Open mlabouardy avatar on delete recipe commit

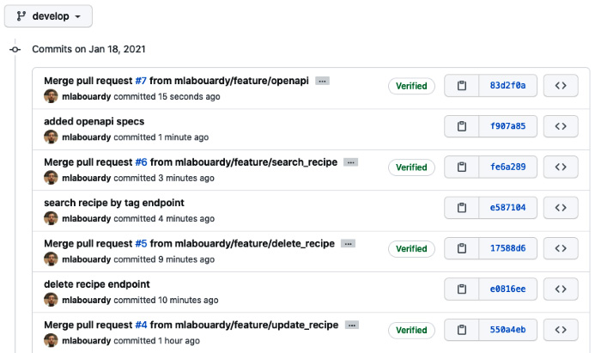pyautogui.click(x=51, y=300)
